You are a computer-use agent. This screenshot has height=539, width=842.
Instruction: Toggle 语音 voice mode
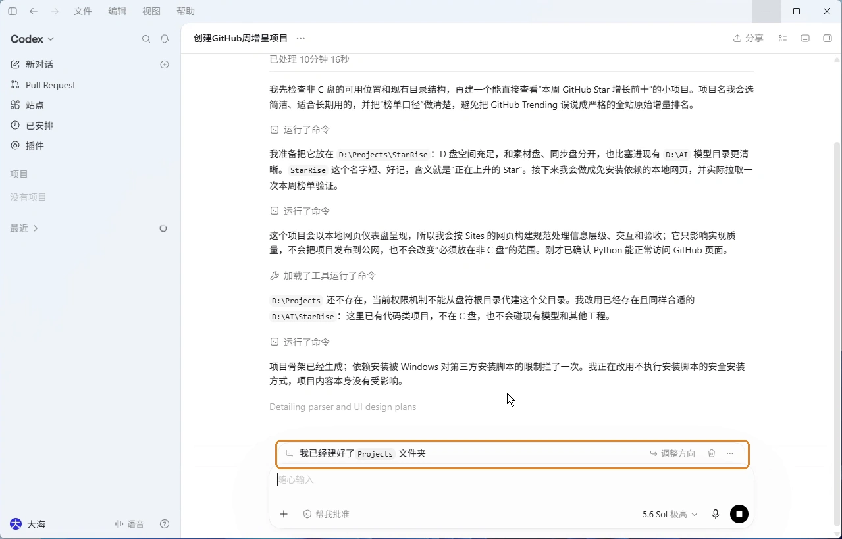click(x=129, y=524)
